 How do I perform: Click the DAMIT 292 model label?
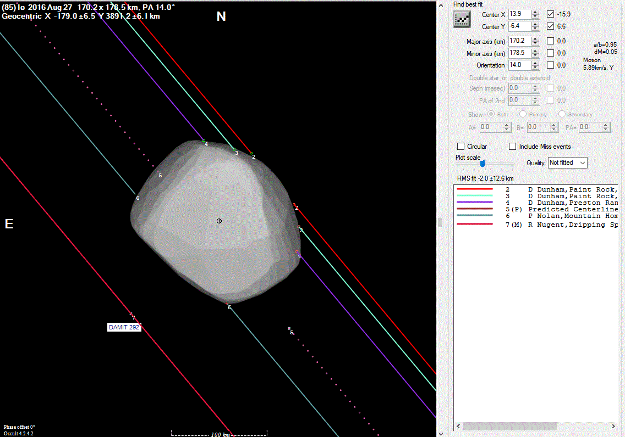point(124,327)
